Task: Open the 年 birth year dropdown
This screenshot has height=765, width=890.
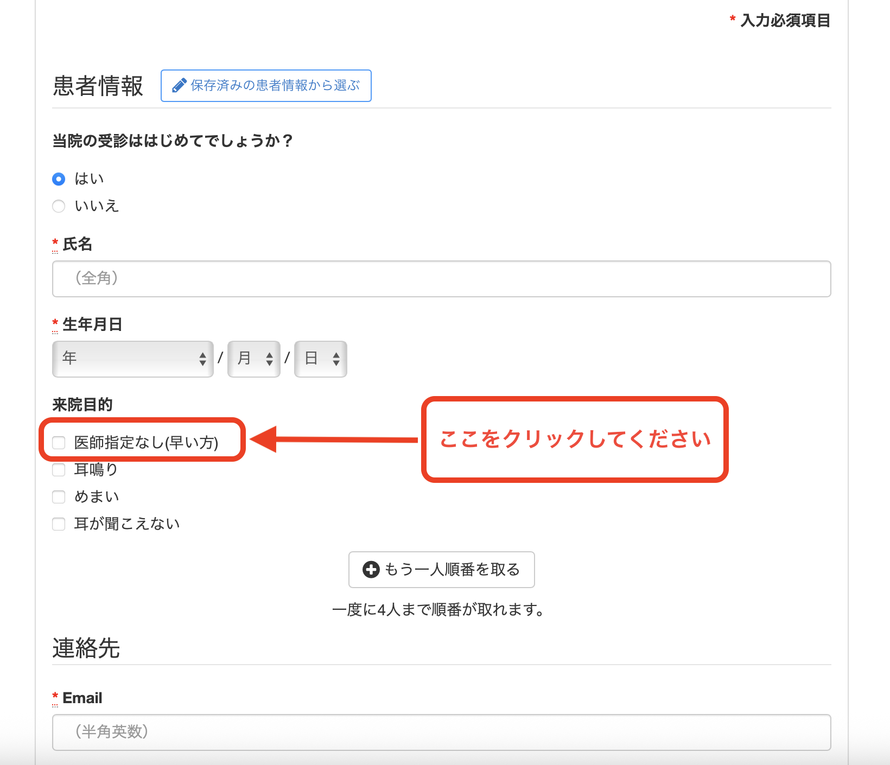Action: (133, 359)
